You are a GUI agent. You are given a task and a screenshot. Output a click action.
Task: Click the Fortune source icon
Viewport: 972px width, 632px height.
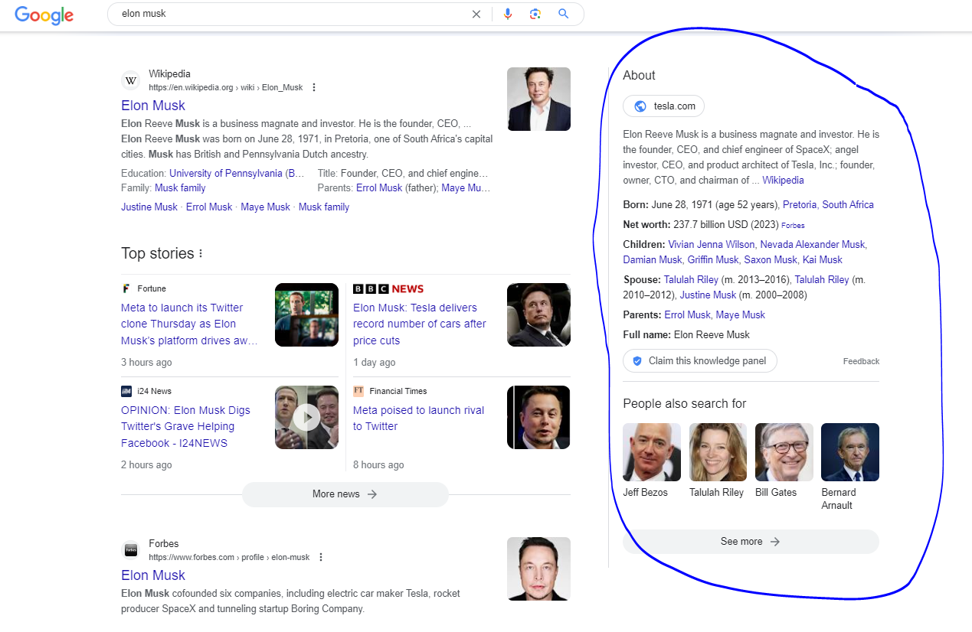[x=126, y=288]
